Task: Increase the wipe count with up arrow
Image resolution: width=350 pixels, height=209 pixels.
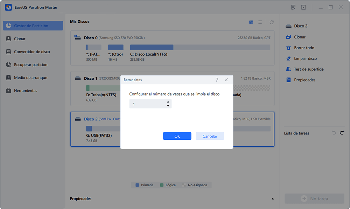Action: 168,102
